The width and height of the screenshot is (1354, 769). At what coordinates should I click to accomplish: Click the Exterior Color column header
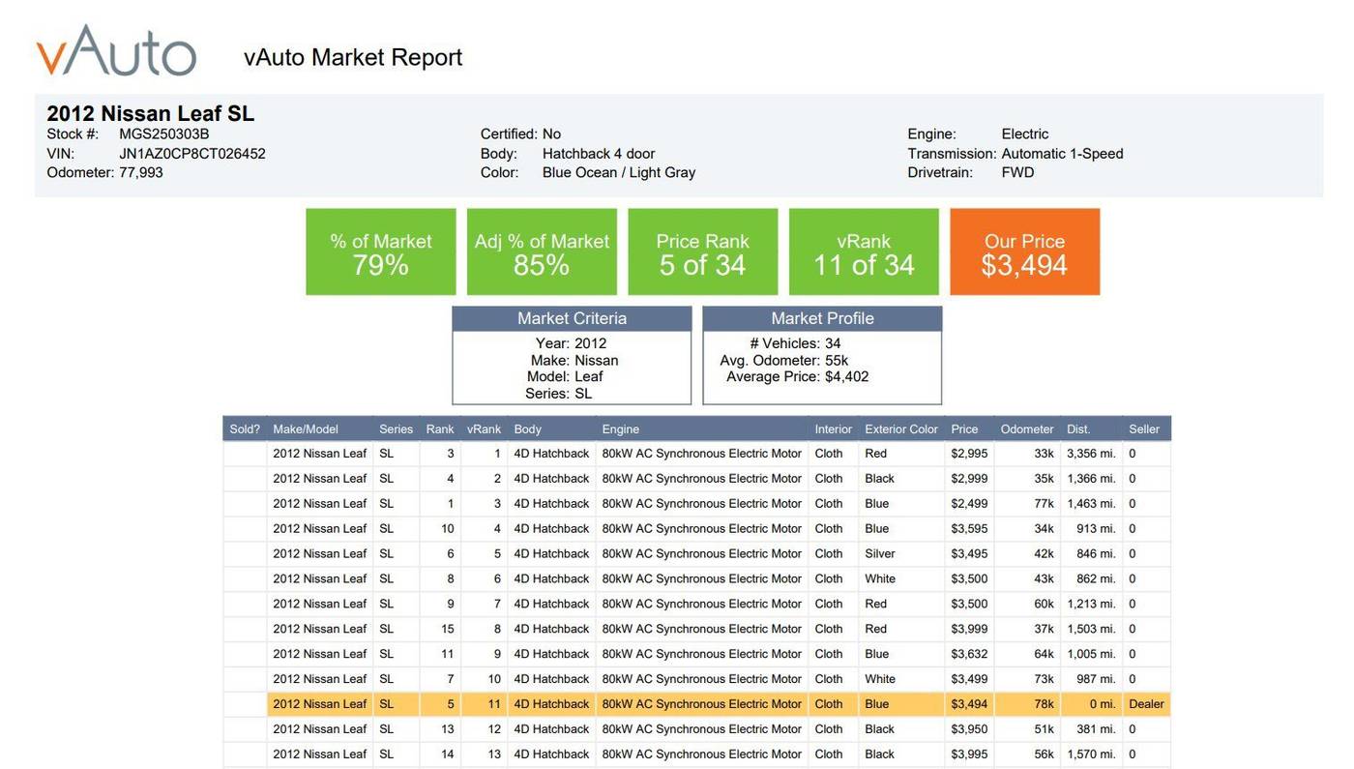click(901, 429)
